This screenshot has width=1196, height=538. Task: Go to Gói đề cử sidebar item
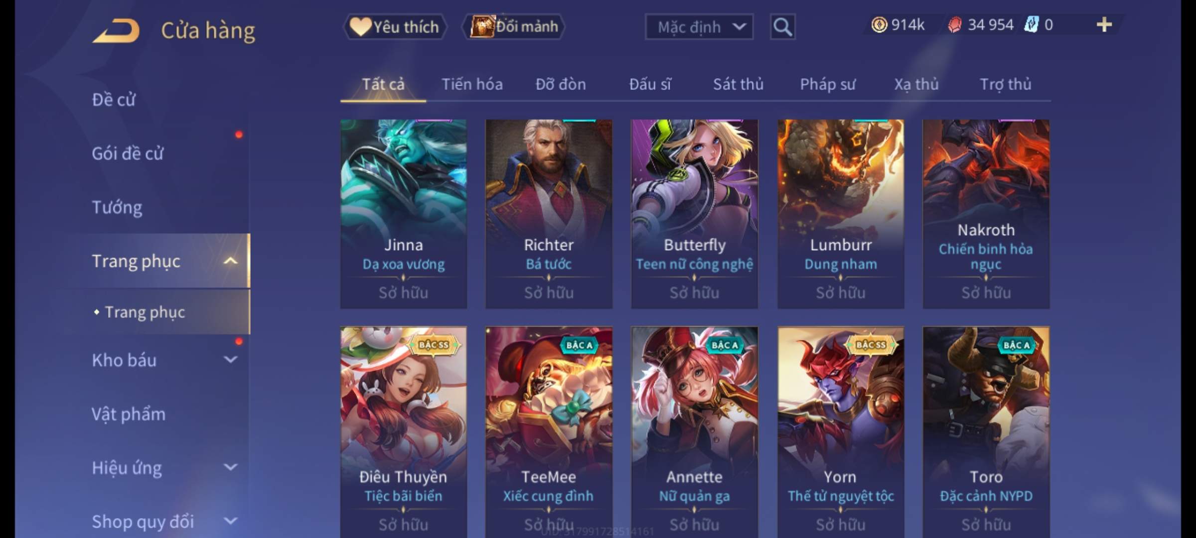pyautogui.click(x=128, y=153)
